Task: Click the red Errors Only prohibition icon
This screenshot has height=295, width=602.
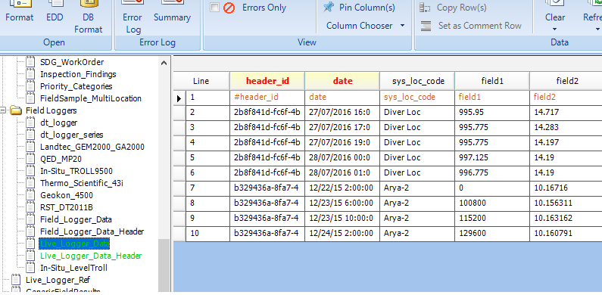Action: point(229,8)
